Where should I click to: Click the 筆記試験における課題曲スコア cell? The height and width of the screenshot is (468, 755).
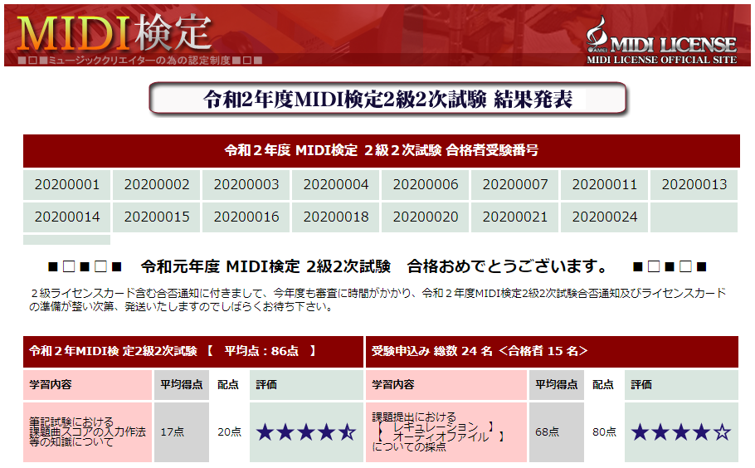(x=88, y=431)
